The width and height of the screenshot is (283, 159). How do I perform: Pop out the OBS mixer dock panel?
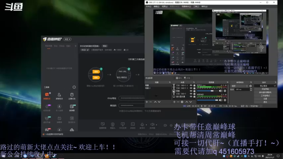coord(227,82)
